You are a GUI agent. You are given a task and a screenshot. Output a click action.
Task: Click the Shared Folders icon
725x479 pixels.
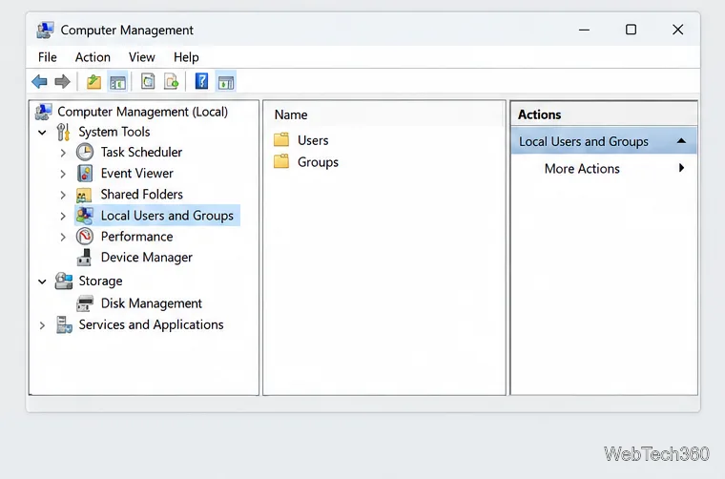(x=84, y=196)
